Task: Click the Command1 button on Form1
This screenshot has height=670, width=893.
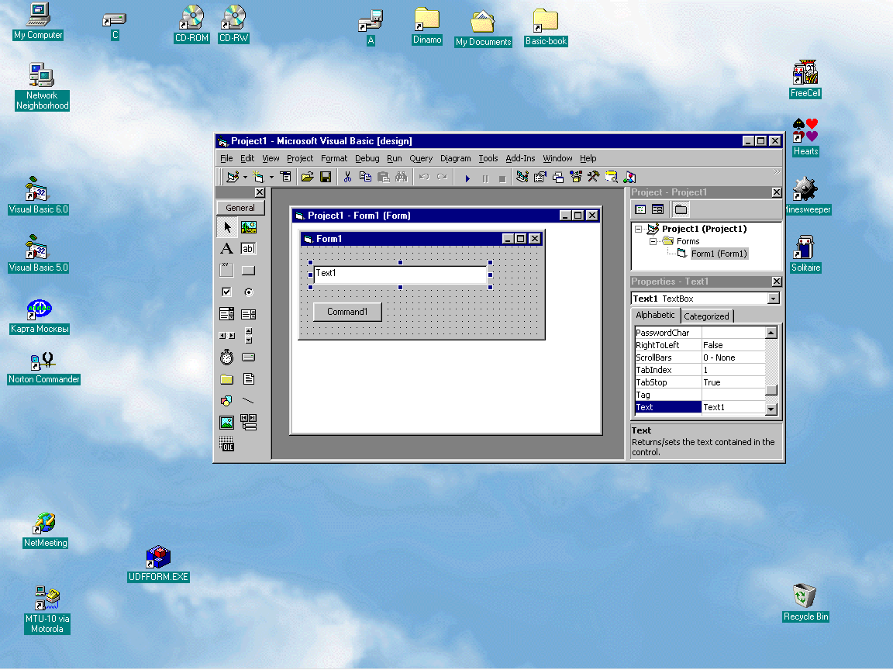Action: [x=347, y=312]
